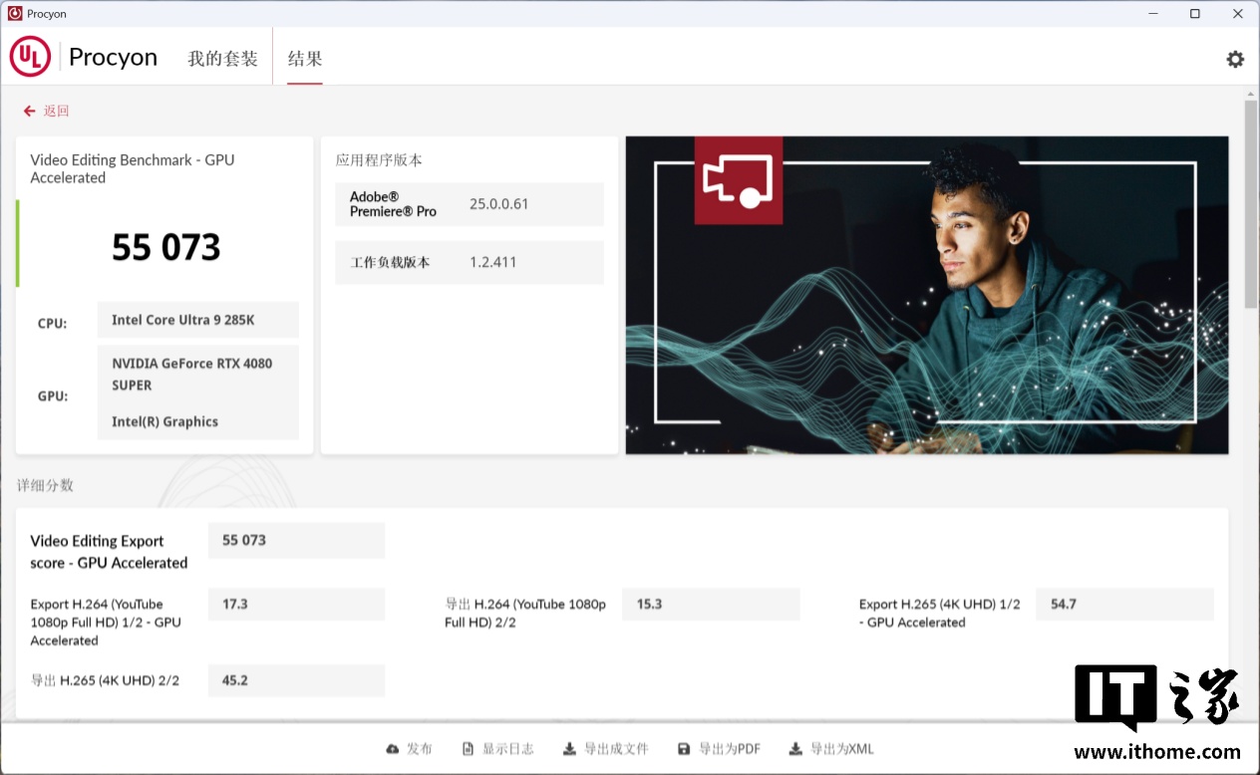Click the red presentation icon on the banner
The height and width of the screenshot is (775, 1260).
point(738,180)
